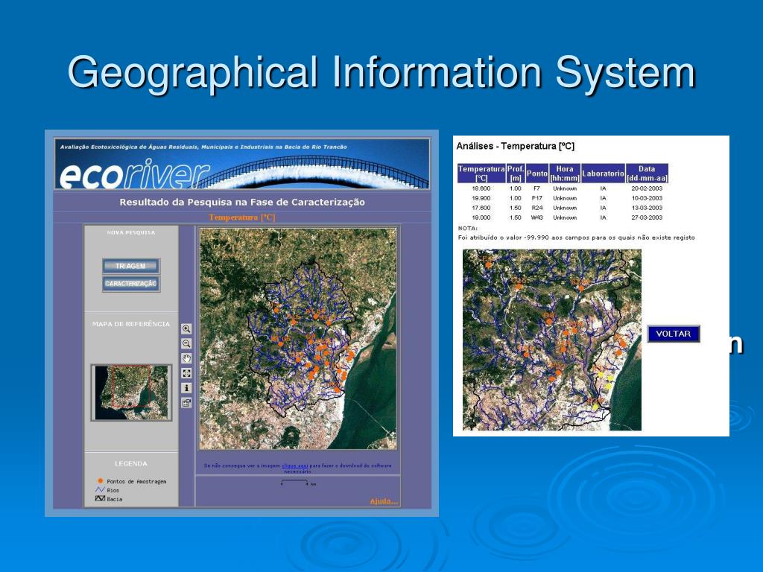Click the date 20-02-2003
Image resolution: width=763 pixels, height=572 pixels.
647,188
